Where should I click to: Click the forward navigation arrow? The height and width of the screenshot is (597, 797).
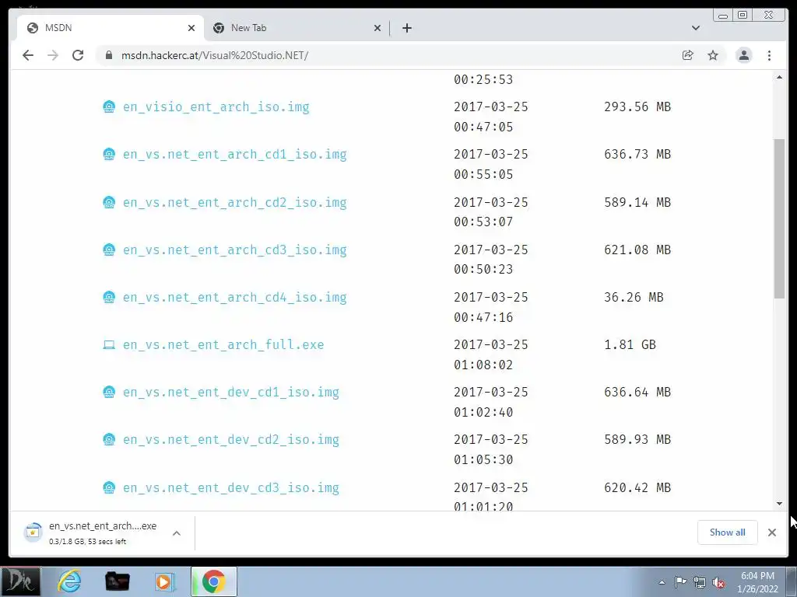tap(53, 55)
